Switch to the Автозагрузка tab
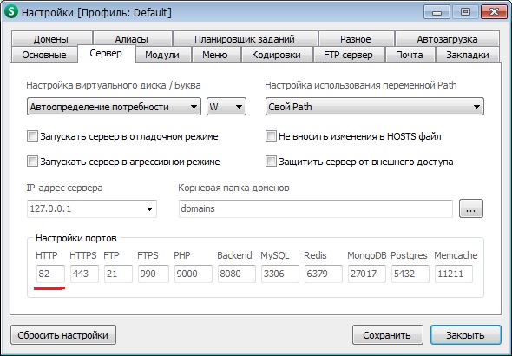This screenshot has height=356, width=512. pyautogui.click(x=447, y=39)
